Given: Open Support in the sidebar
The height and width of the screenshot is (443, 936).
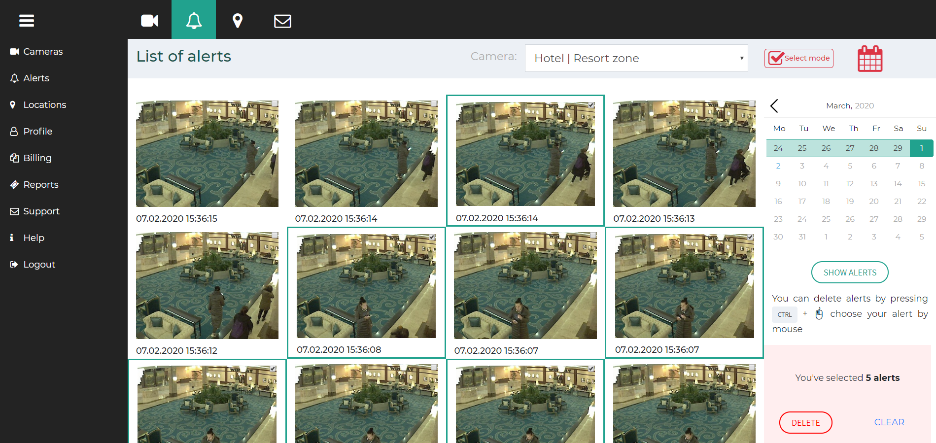Looking at the screenshot, I should coord(35,211).
